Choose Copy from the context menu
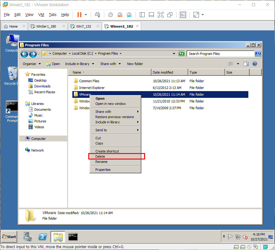275x250 pixels. (115, 143)
